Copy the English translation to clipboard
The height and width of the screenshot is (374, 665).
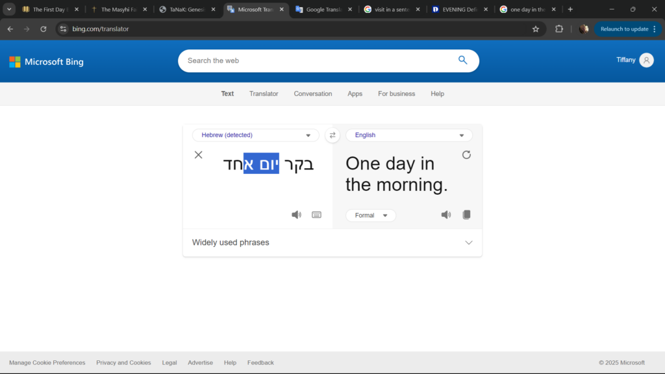pos(466,215)
